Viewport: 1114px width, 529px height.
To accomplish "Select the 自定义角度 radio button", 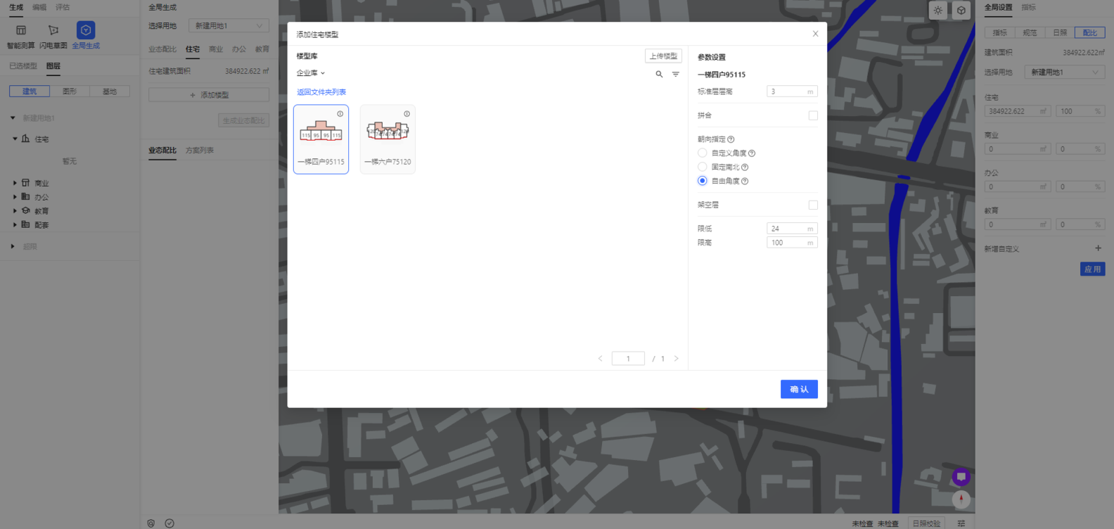I will point(703,153).
